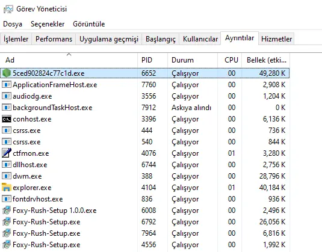This screenshot has height=252, width=322.
Task: Select the dllhost.exe process name
Action: [30, 165]
